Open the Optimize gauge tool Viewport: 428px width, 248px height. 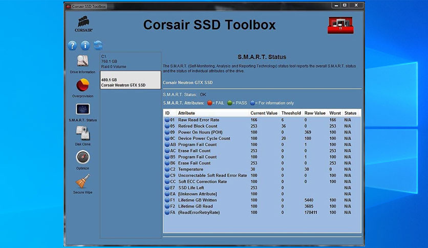point(83,160)
